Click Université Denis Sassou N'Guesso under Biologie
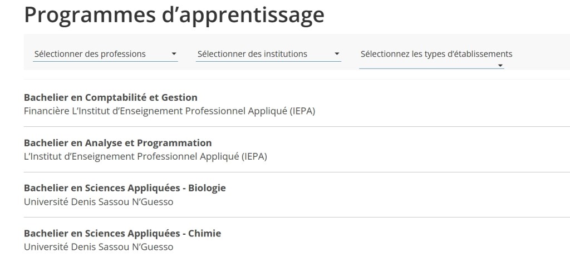The image size is (570, 262). click(99, 201)
